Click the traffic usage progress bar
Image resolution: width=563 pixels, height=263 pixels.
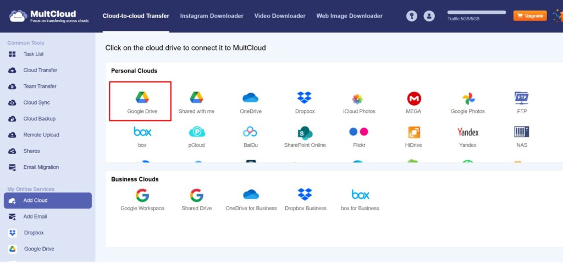click(476, 12)
